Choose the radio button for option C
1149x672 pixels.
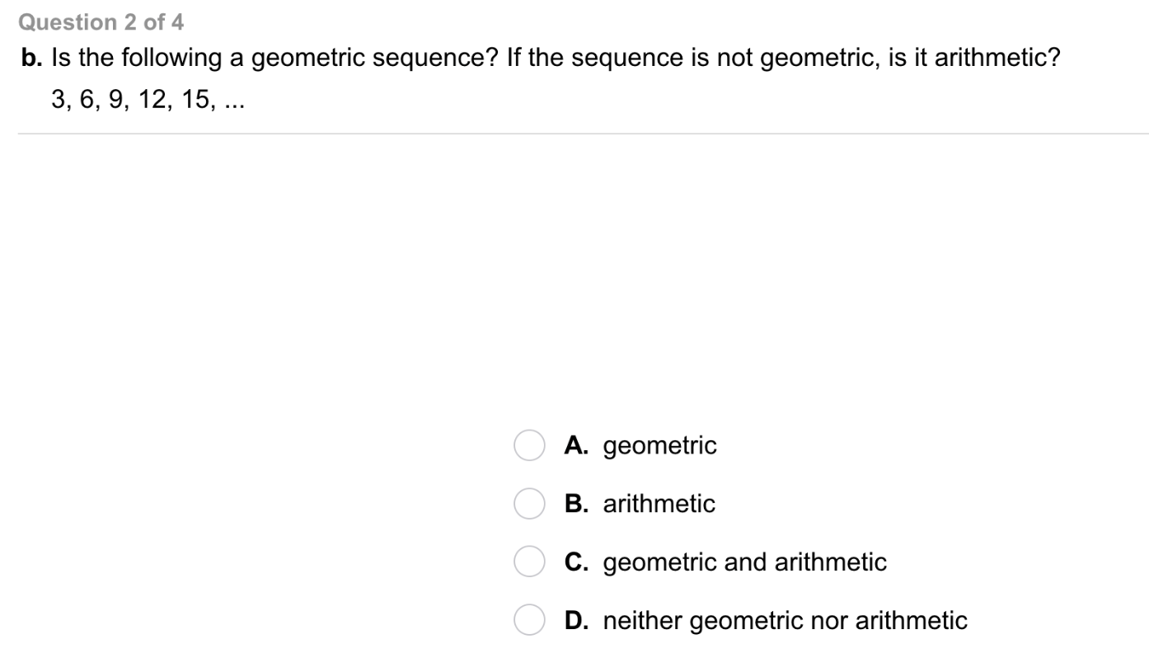[529, 562]
